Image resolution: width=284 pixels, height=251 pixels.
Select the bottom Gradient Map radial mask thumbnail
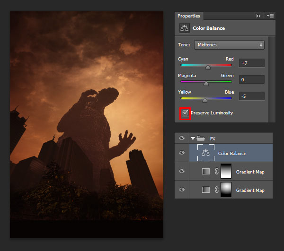[x=226, y=190]
